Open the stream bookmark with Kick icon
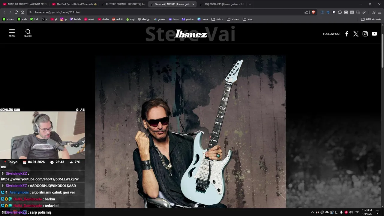 (8, 19)
